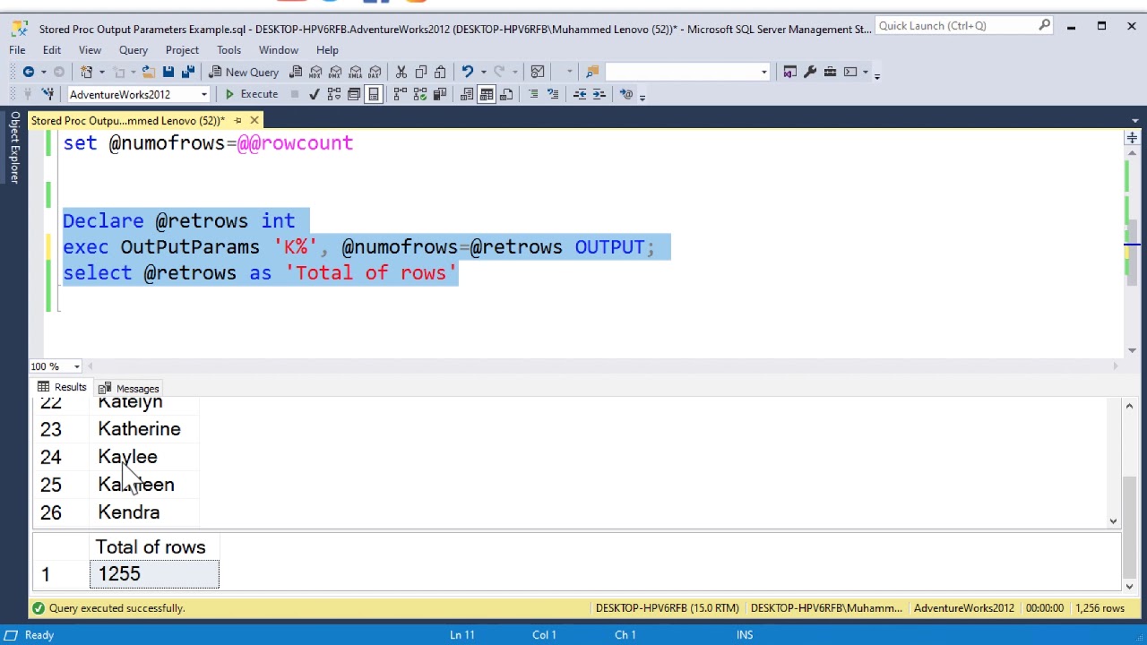Click Display Estimated Execution Plan icon
The image size is (1147, 645).
pyautogui.click(x=334, y=94)
